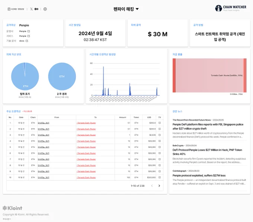Click the red source node in fund flow

pyautogui.click(x=174, y=75)
